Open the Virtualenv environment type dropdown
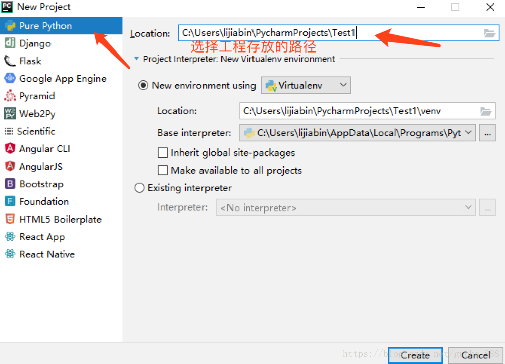The image size is (505, 364). (x=306, y=85)
